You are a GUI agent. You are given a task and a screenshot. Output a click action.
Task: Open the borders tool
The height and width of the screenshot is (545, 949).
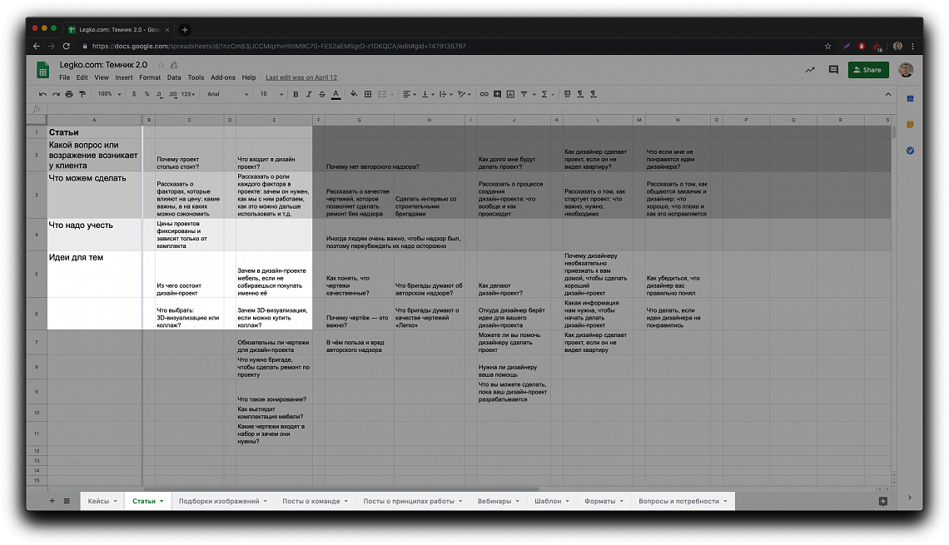368,94
